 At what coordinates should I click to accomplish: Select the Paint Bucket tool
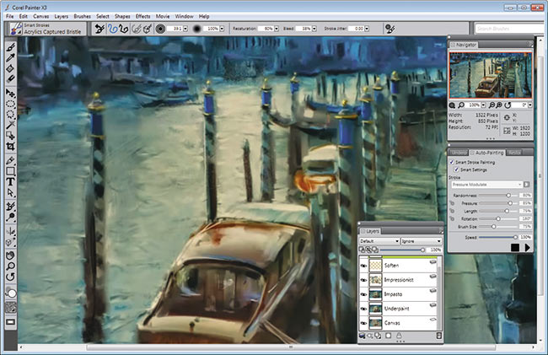[10, 69]
